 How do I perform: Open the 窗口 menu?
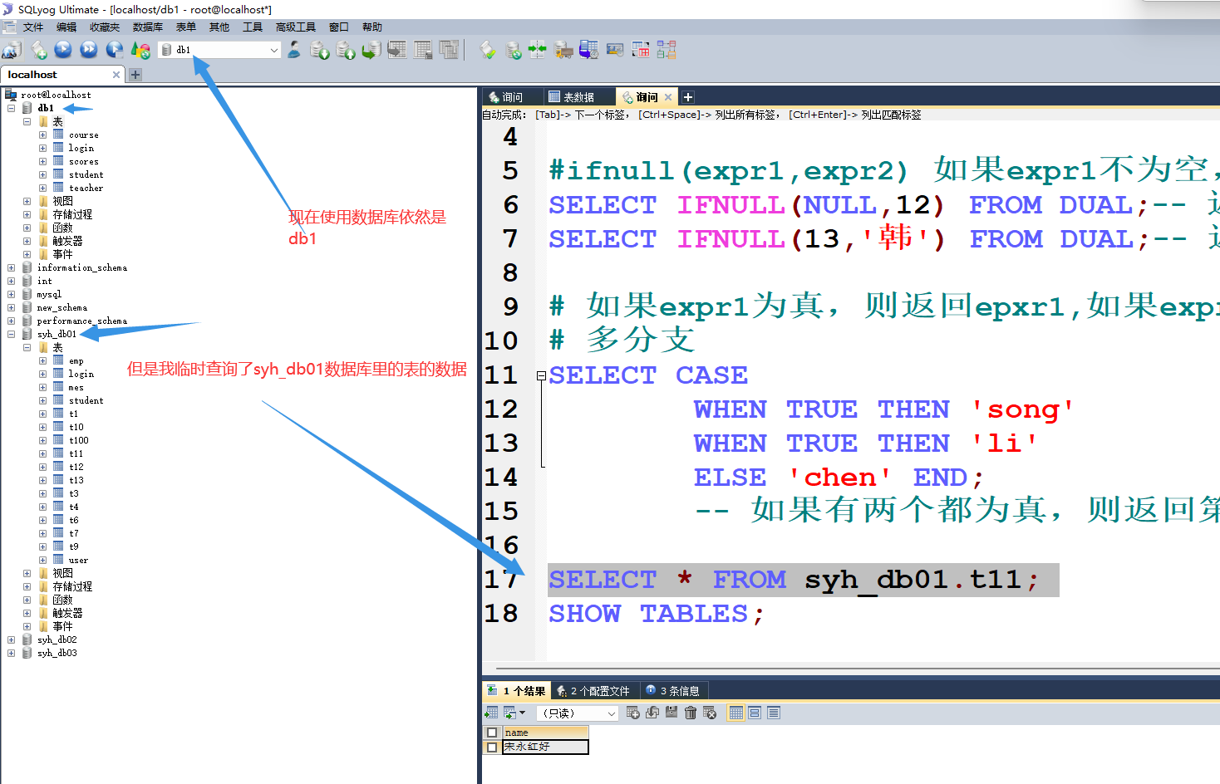tap(338, 27)
